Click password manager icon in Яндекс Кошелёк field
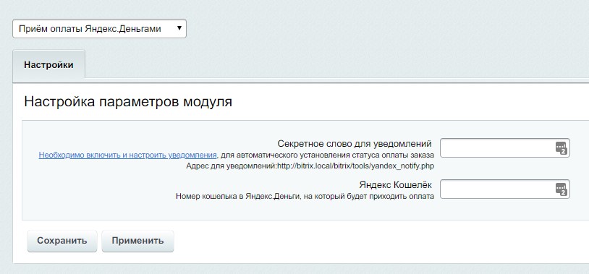The height and width of the screenshot is (274, 589). click(x=561, y=189)
